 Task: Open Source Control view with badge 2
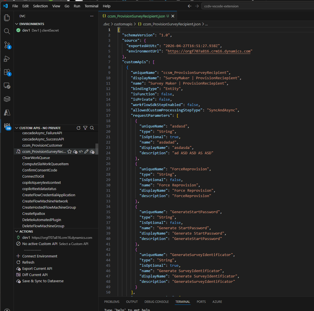tap(7, 45)
